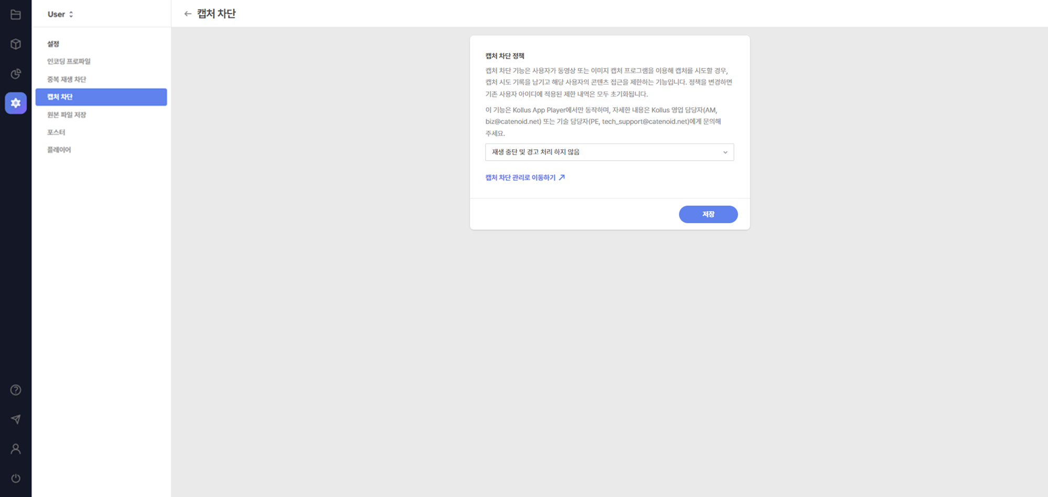Open the 재생 중단 및 경고 처리 하지 않음 dropdown
The height and width of the screenshot is (497, 1048).
click(609, 152)
